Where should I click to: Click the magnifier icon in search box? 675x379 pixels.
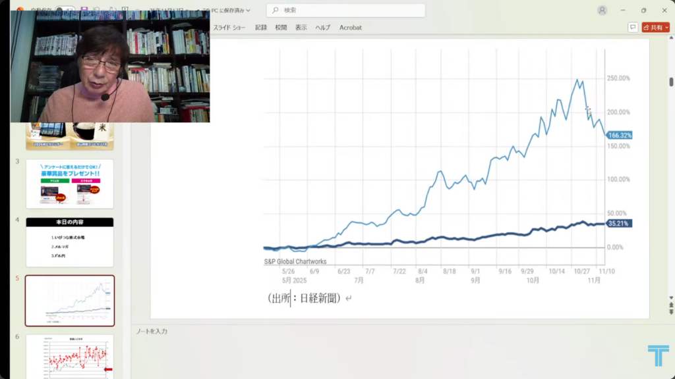[276, 11]
